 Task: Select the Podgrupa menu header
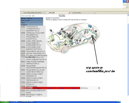(x=32, y=25)
